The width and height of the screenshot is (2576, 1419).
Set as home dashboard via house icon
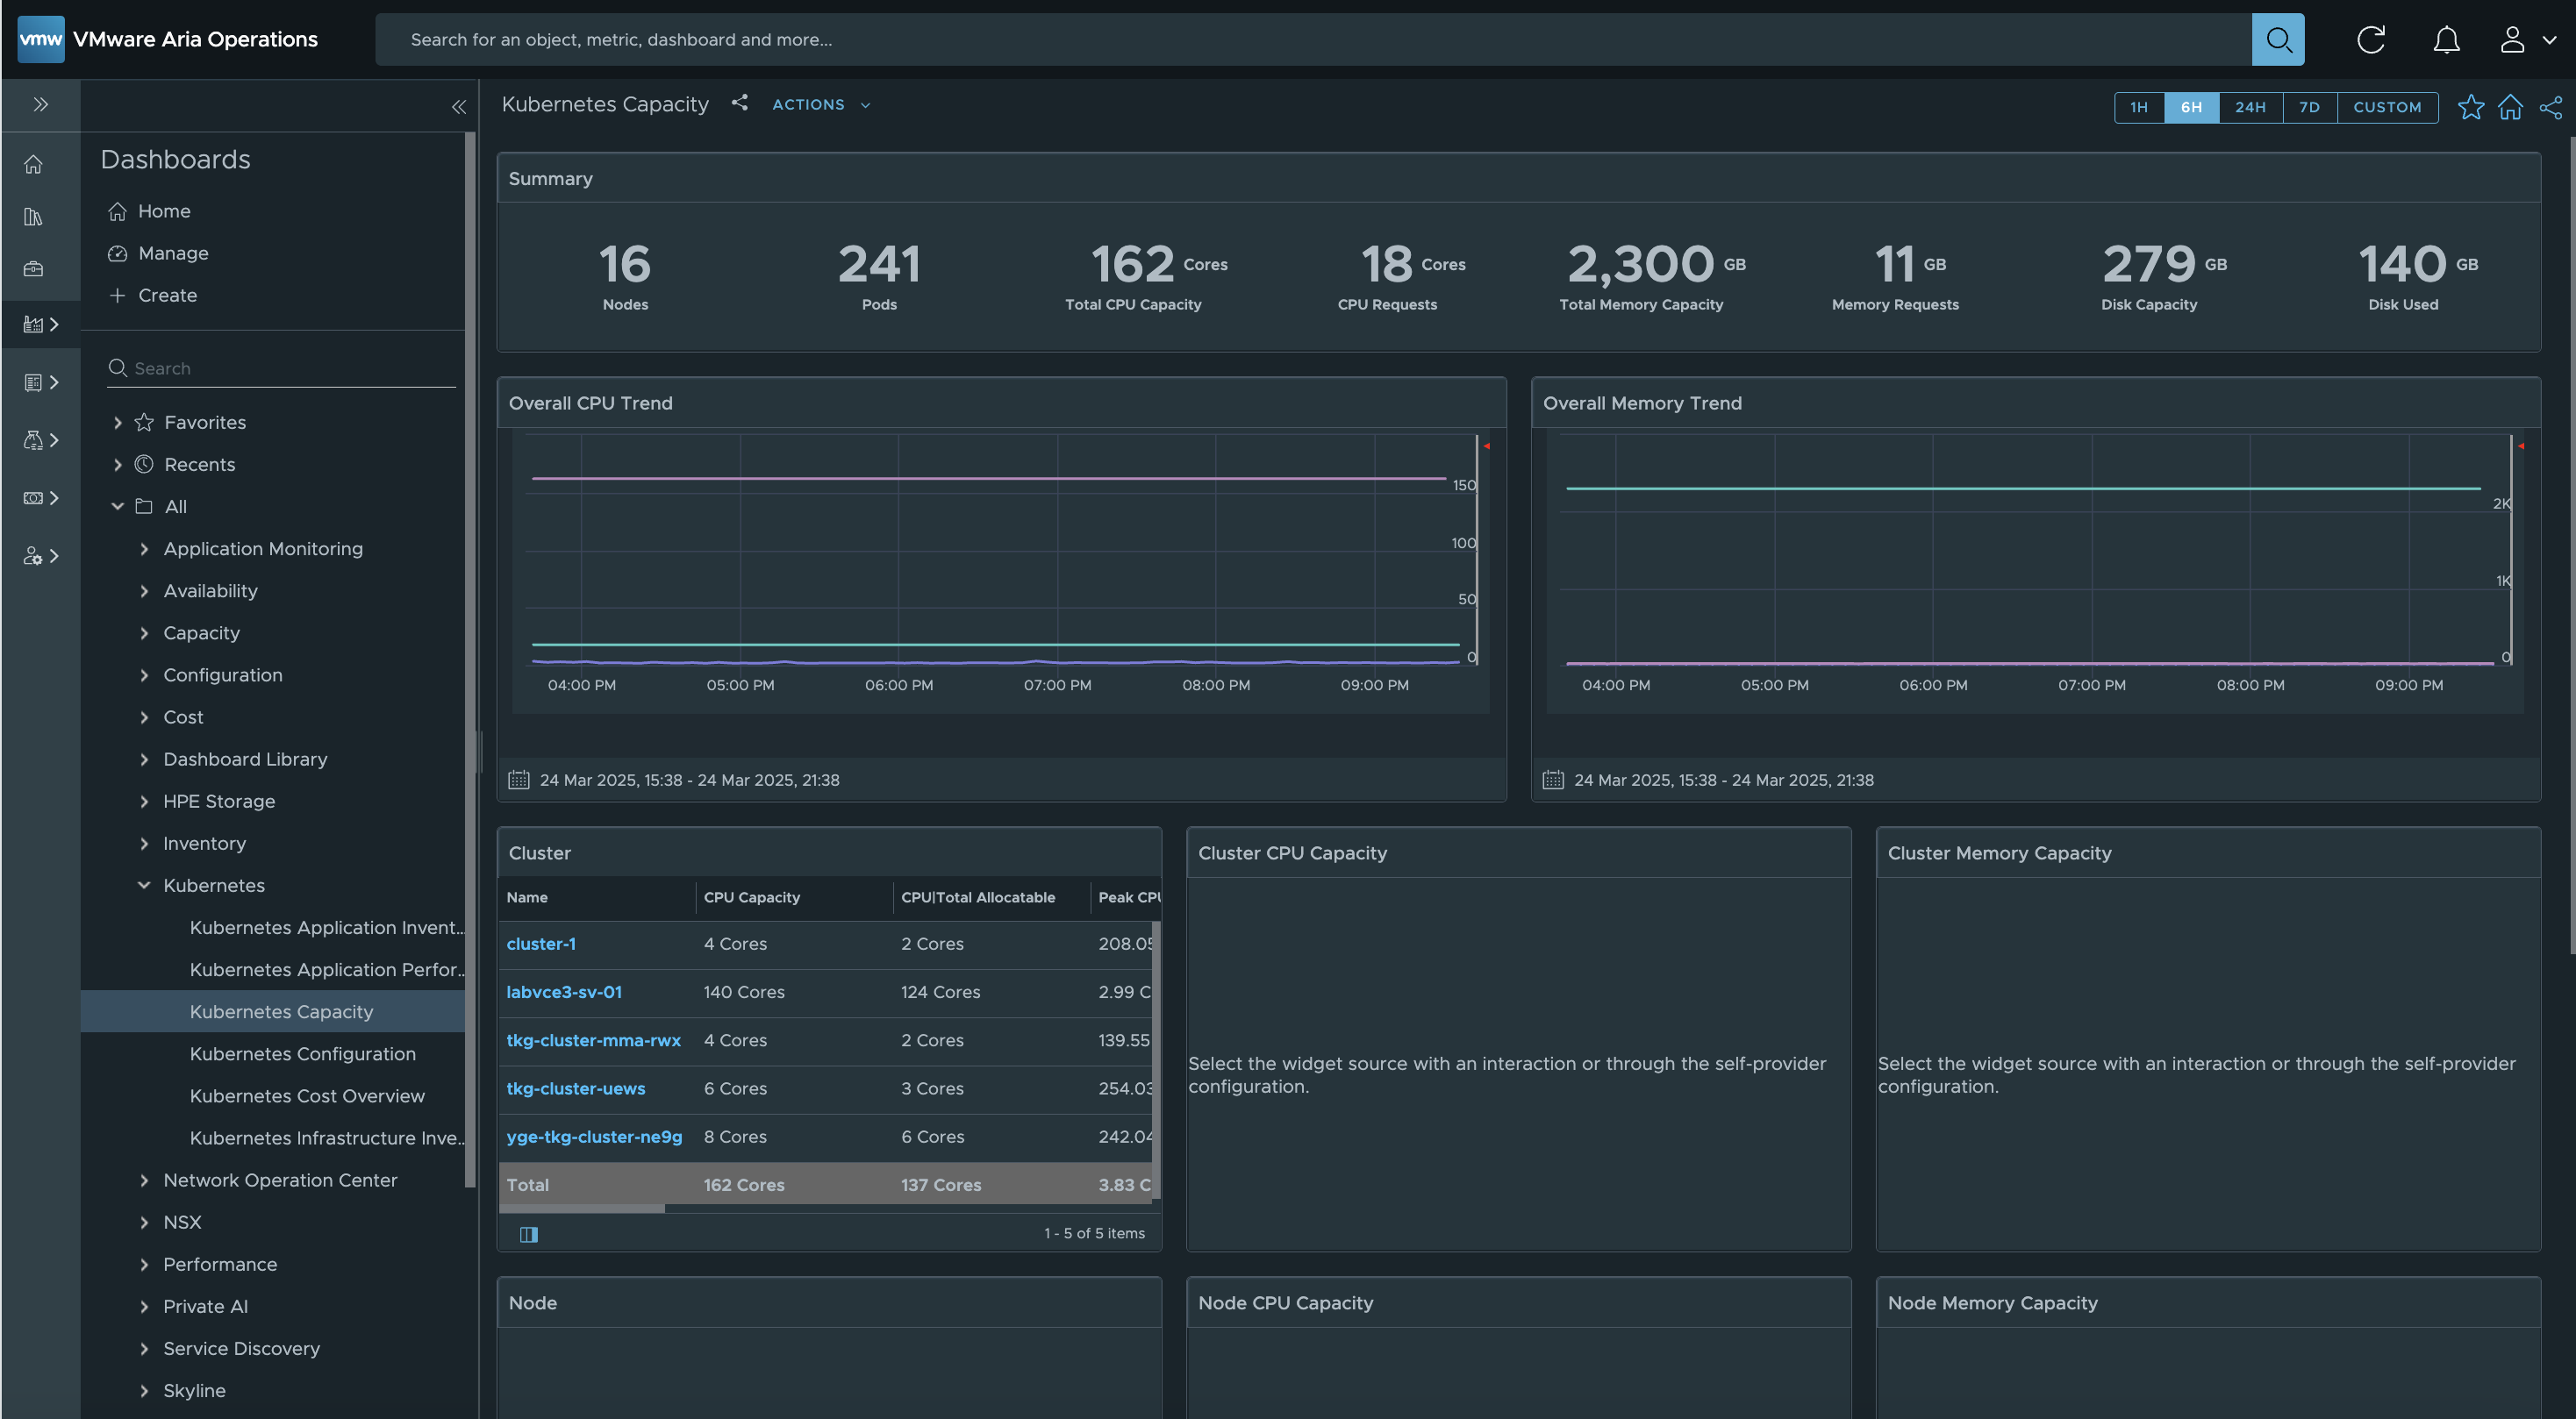pos(2510,107)
